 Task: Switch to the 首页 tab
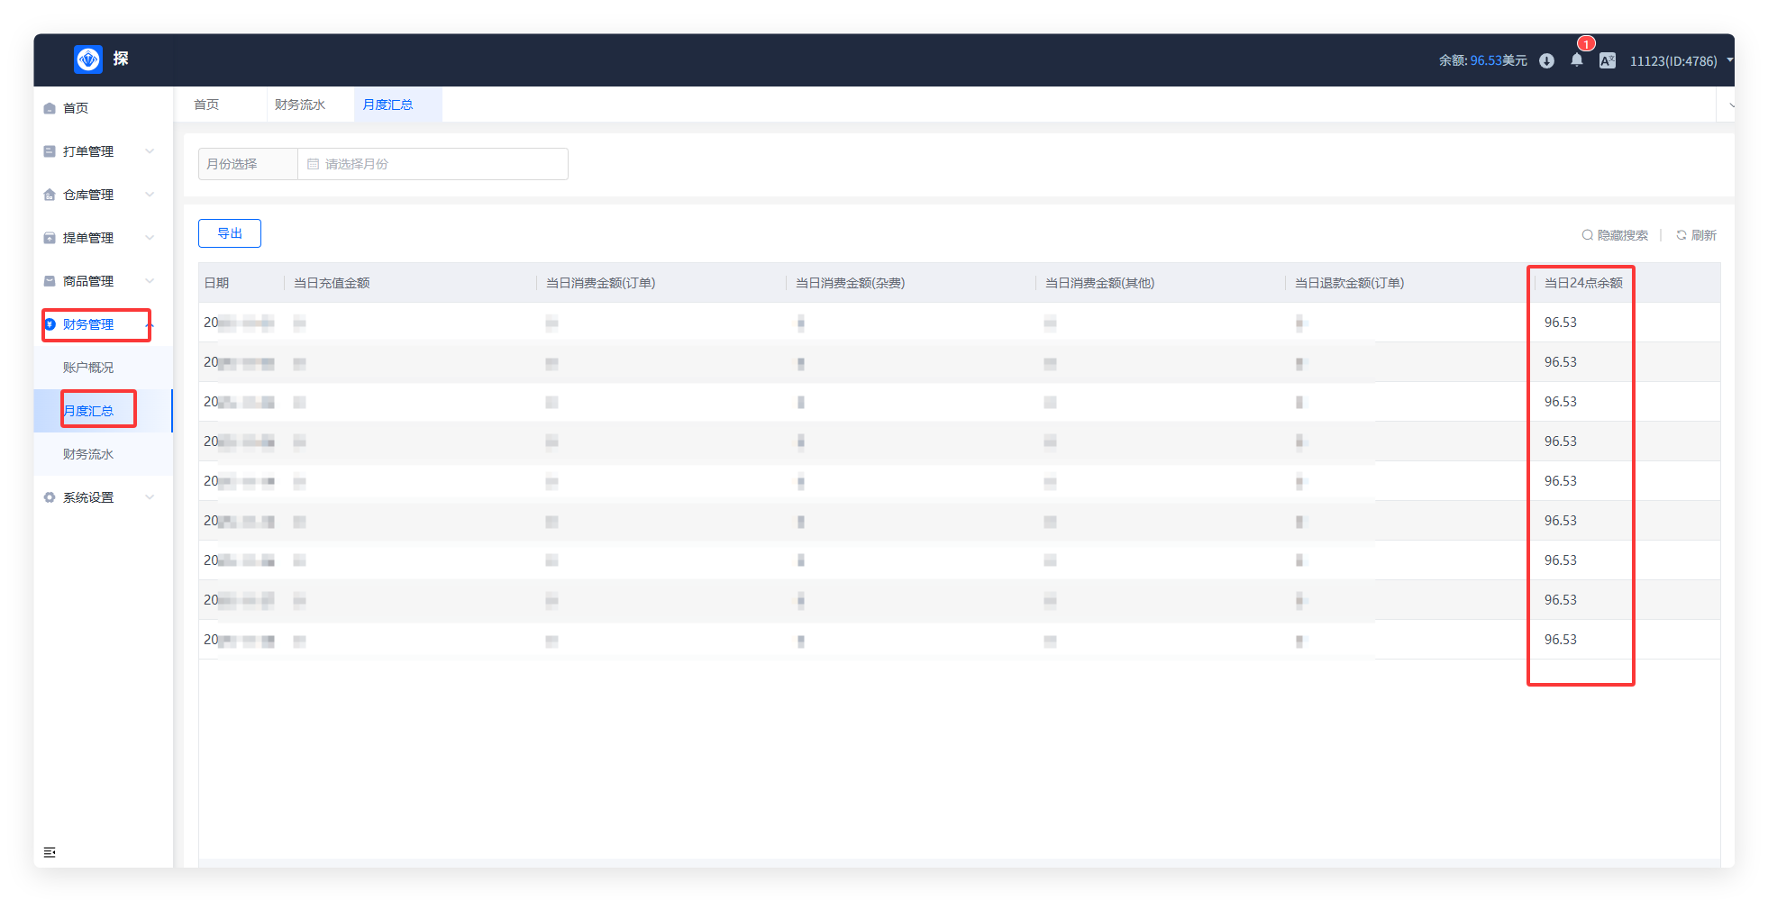pyautogui.click(x=206, y=105)
